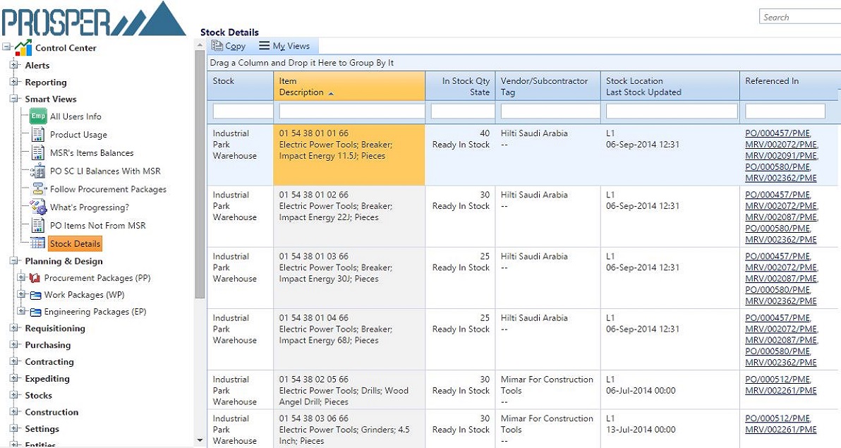Click the sidebar vertical scrollbar thumb
Screen dimensions: 841x448
pos(200,174)
